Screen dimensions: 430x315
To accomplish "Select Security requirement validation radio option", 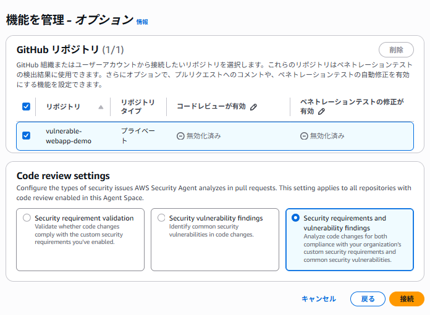I will pyautogui.click(x=27, y=218).
